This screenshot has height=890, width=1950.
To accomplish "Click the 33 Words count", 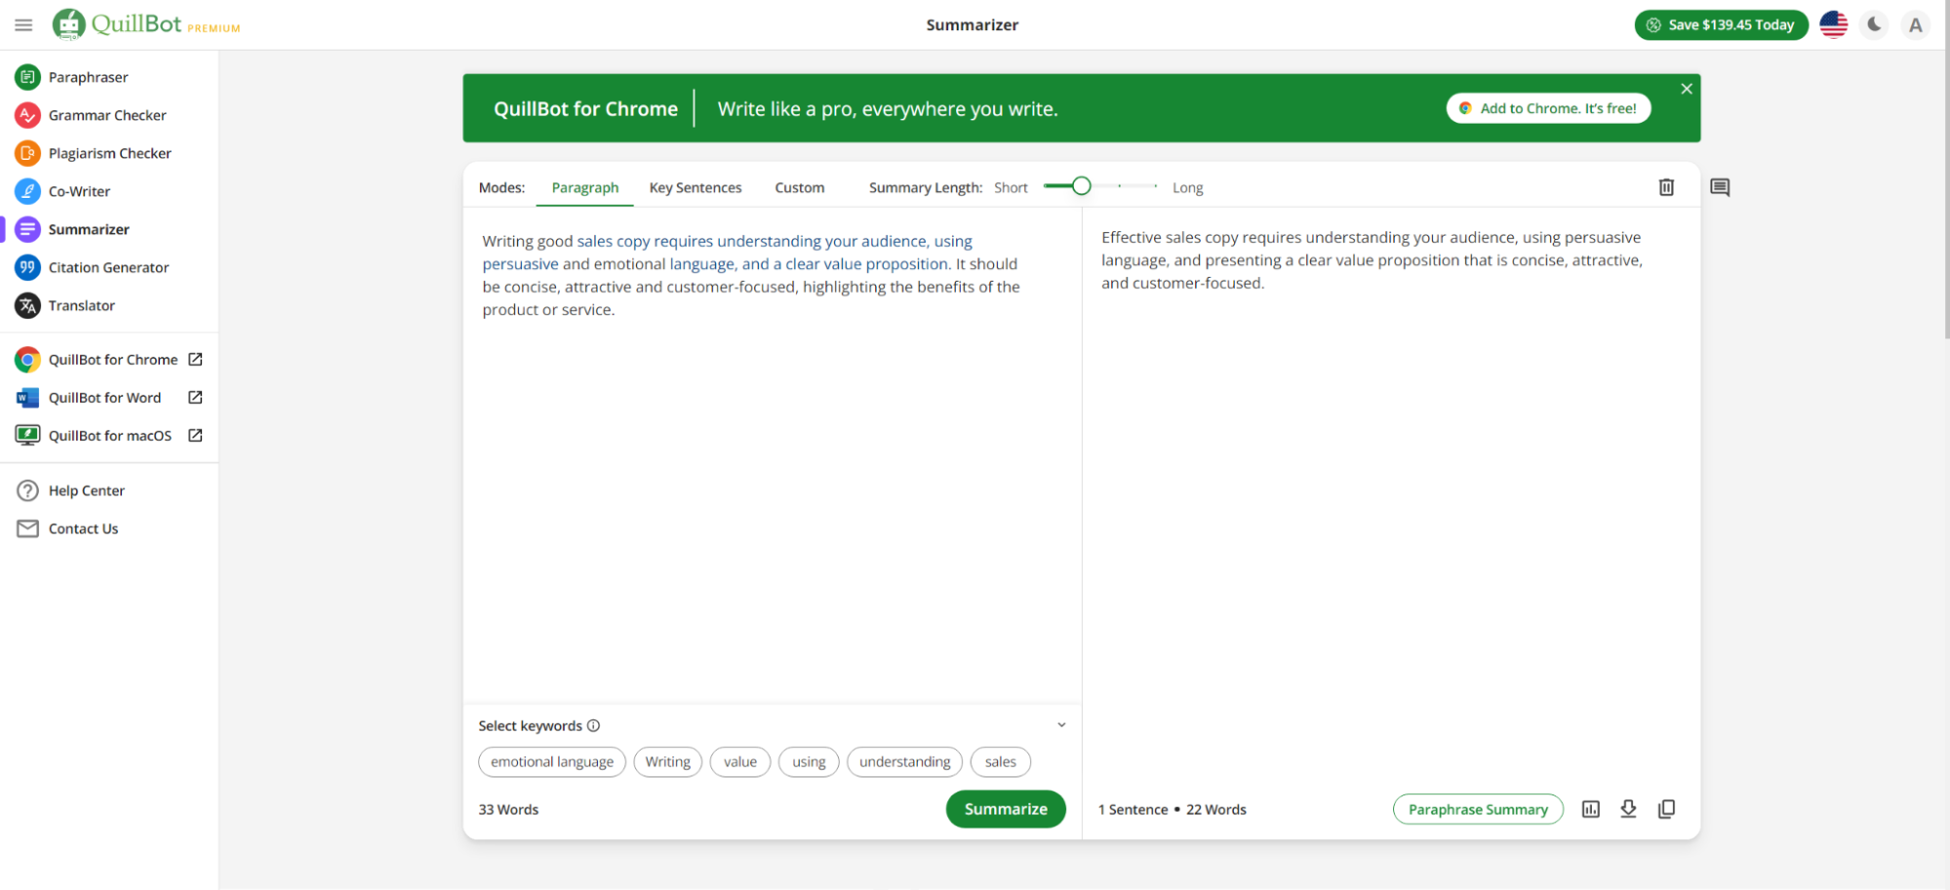I will [x=508, y=809].
